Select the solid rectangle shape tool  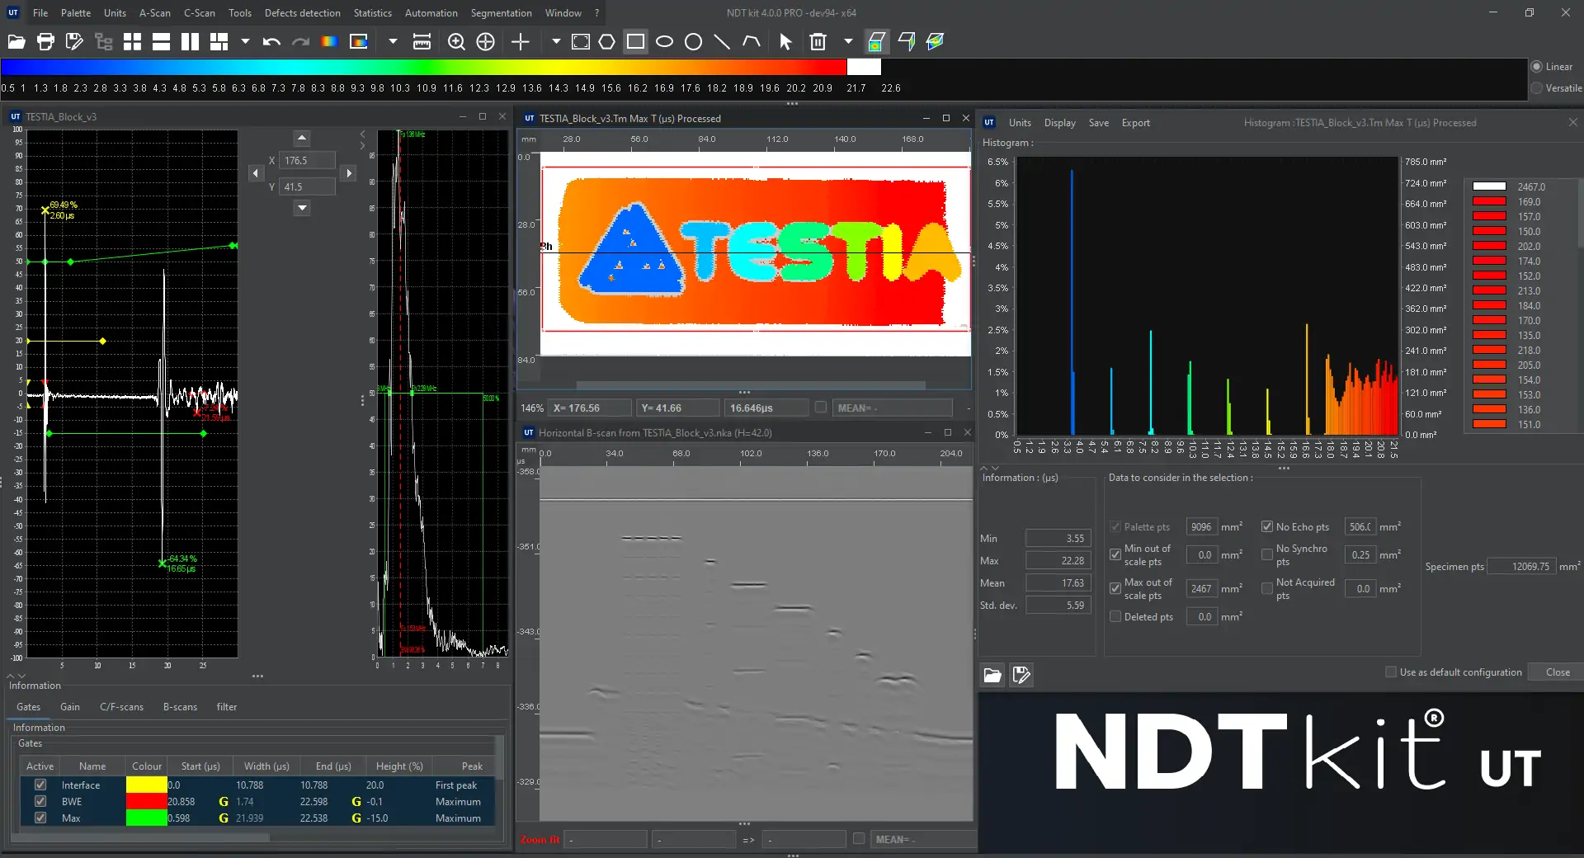pos(635,41)
